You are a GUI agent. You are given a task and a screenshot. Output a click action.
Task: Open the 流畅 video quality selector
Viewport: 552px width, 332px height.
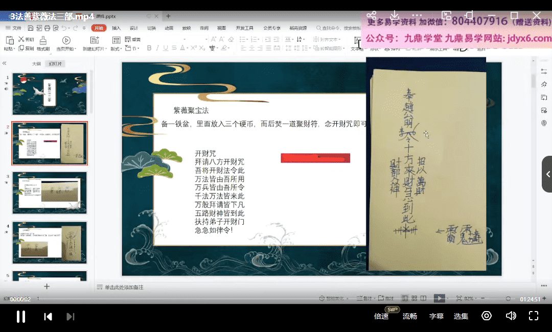point(409,316)
